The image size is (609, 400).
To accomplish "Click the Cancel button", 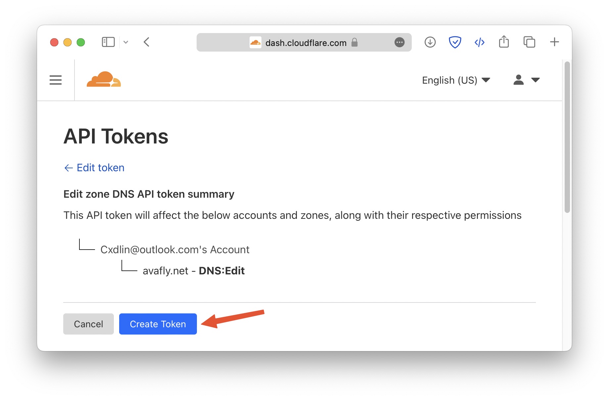I will (x=88, y=324).
